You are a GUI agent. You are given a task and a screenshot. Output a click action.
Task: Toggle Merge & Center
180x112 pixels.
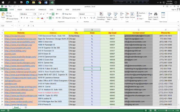[x=69, y=18]
